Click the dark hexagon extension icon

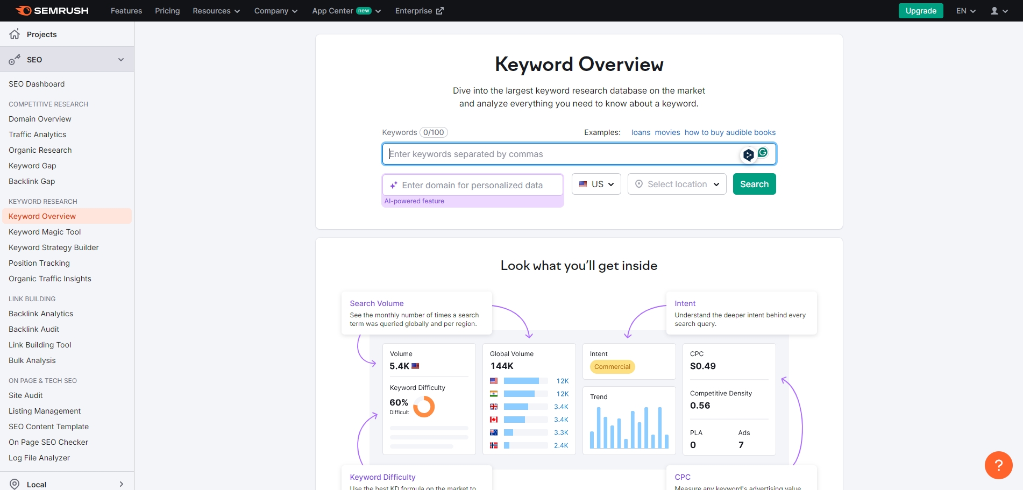[x=748, y=155]
